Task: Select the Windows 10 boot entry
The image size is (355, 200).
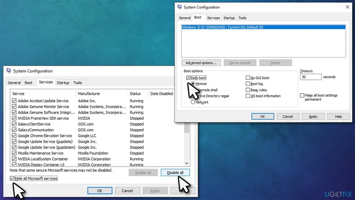Action: coord(264,27)
